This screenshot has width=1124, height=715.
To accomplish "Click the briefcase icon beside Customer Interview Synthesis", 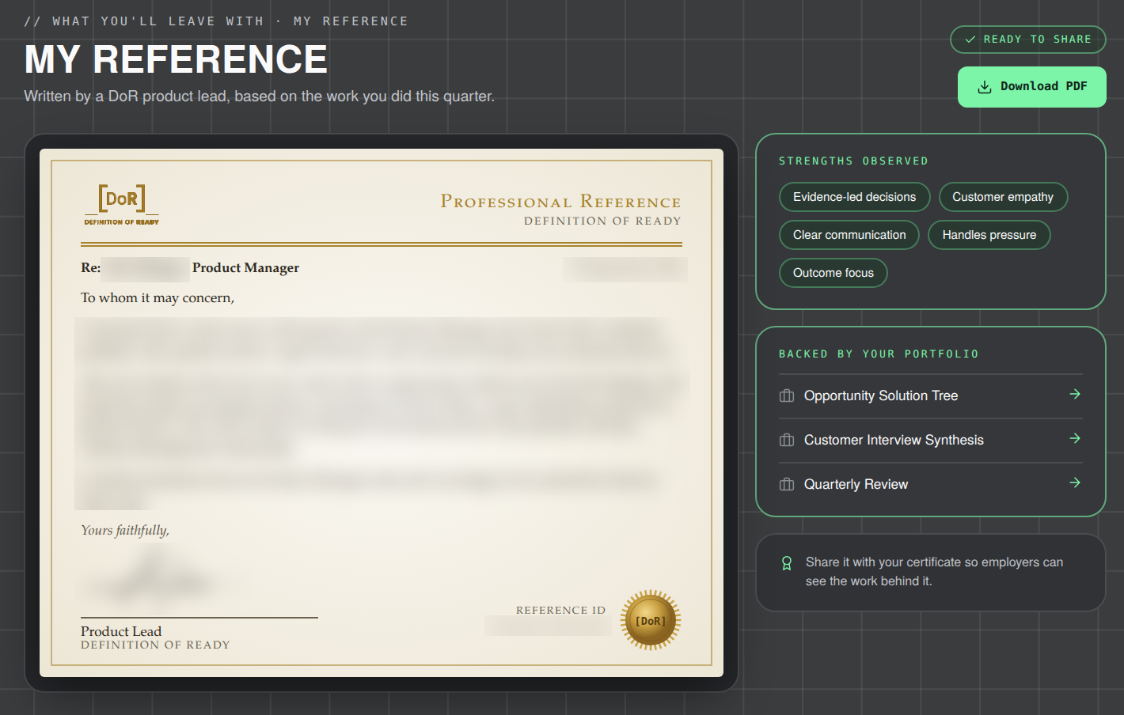I will pos(787,440).
